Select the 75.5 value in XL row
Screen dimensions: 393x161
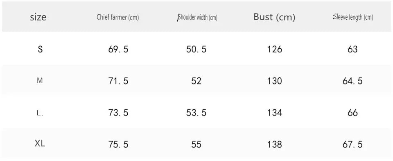click(118, 145)
